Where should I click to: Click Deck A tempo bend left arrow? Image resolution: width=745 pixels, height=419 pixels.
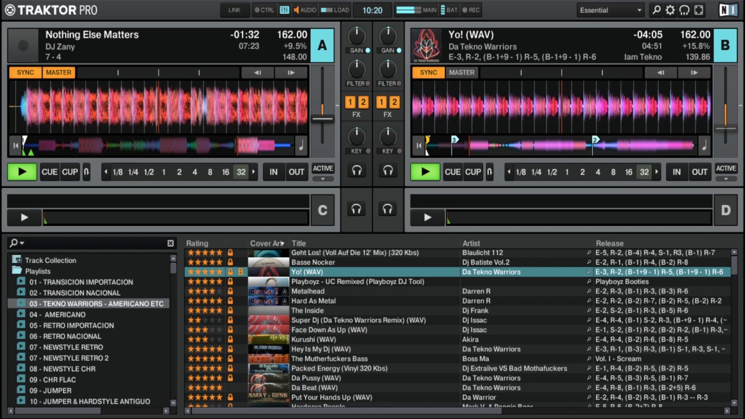pos(257,73)
